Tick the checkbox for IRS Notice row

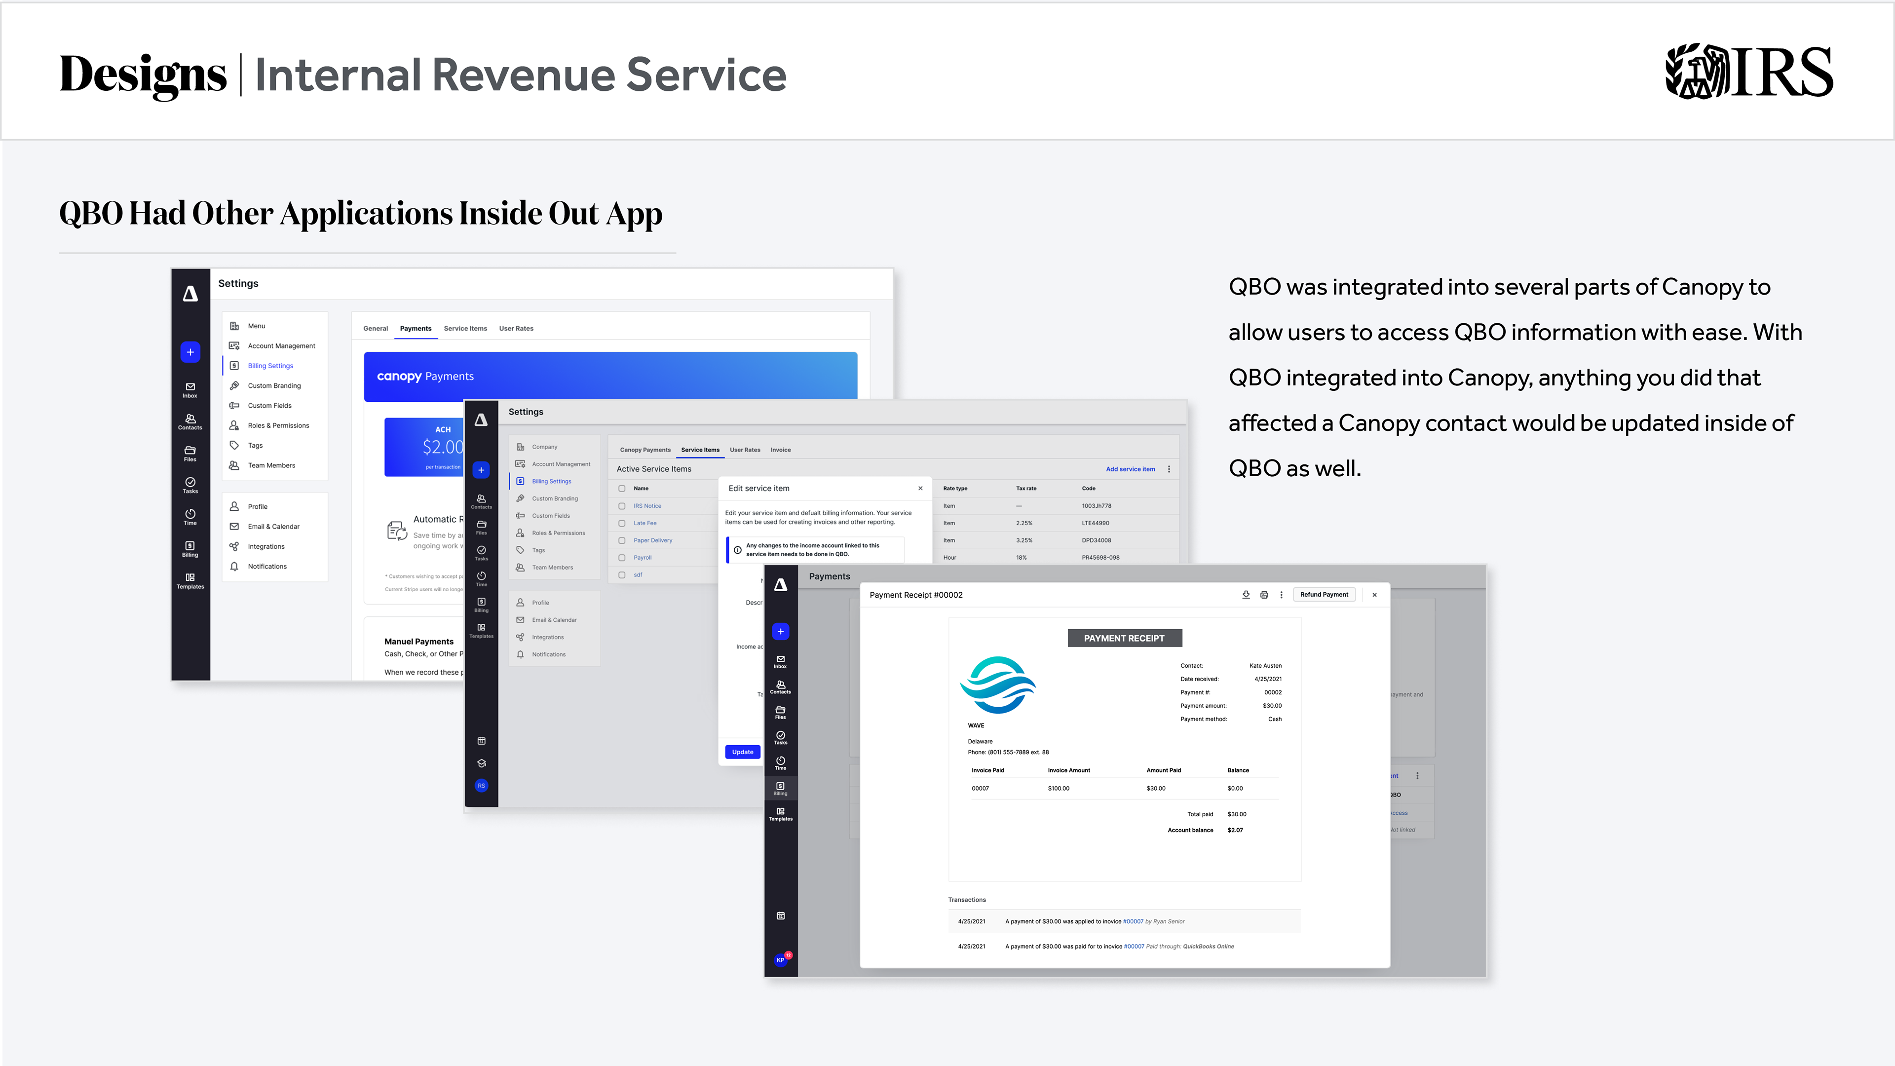[622, 506]
